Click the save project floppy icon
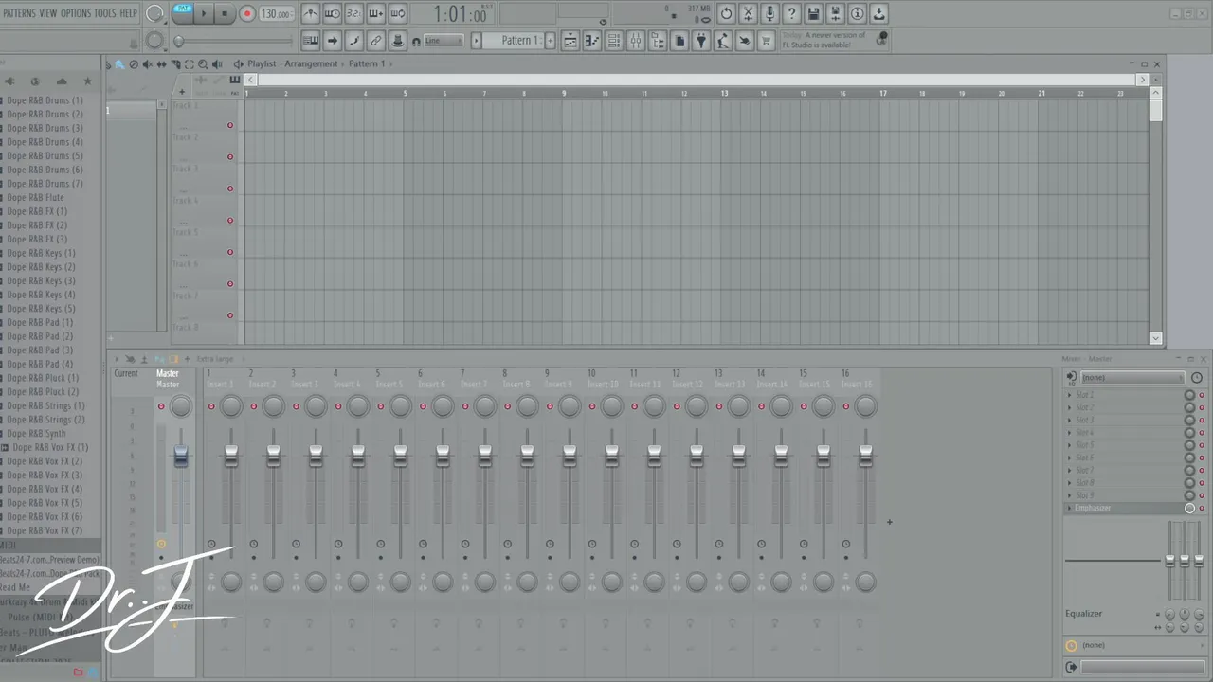This screenshot has height=682, width=1213. (x=813, y=13)
